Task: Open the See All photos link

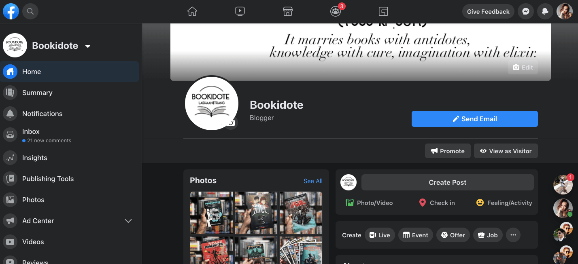Action: click(x=313, y=181)
